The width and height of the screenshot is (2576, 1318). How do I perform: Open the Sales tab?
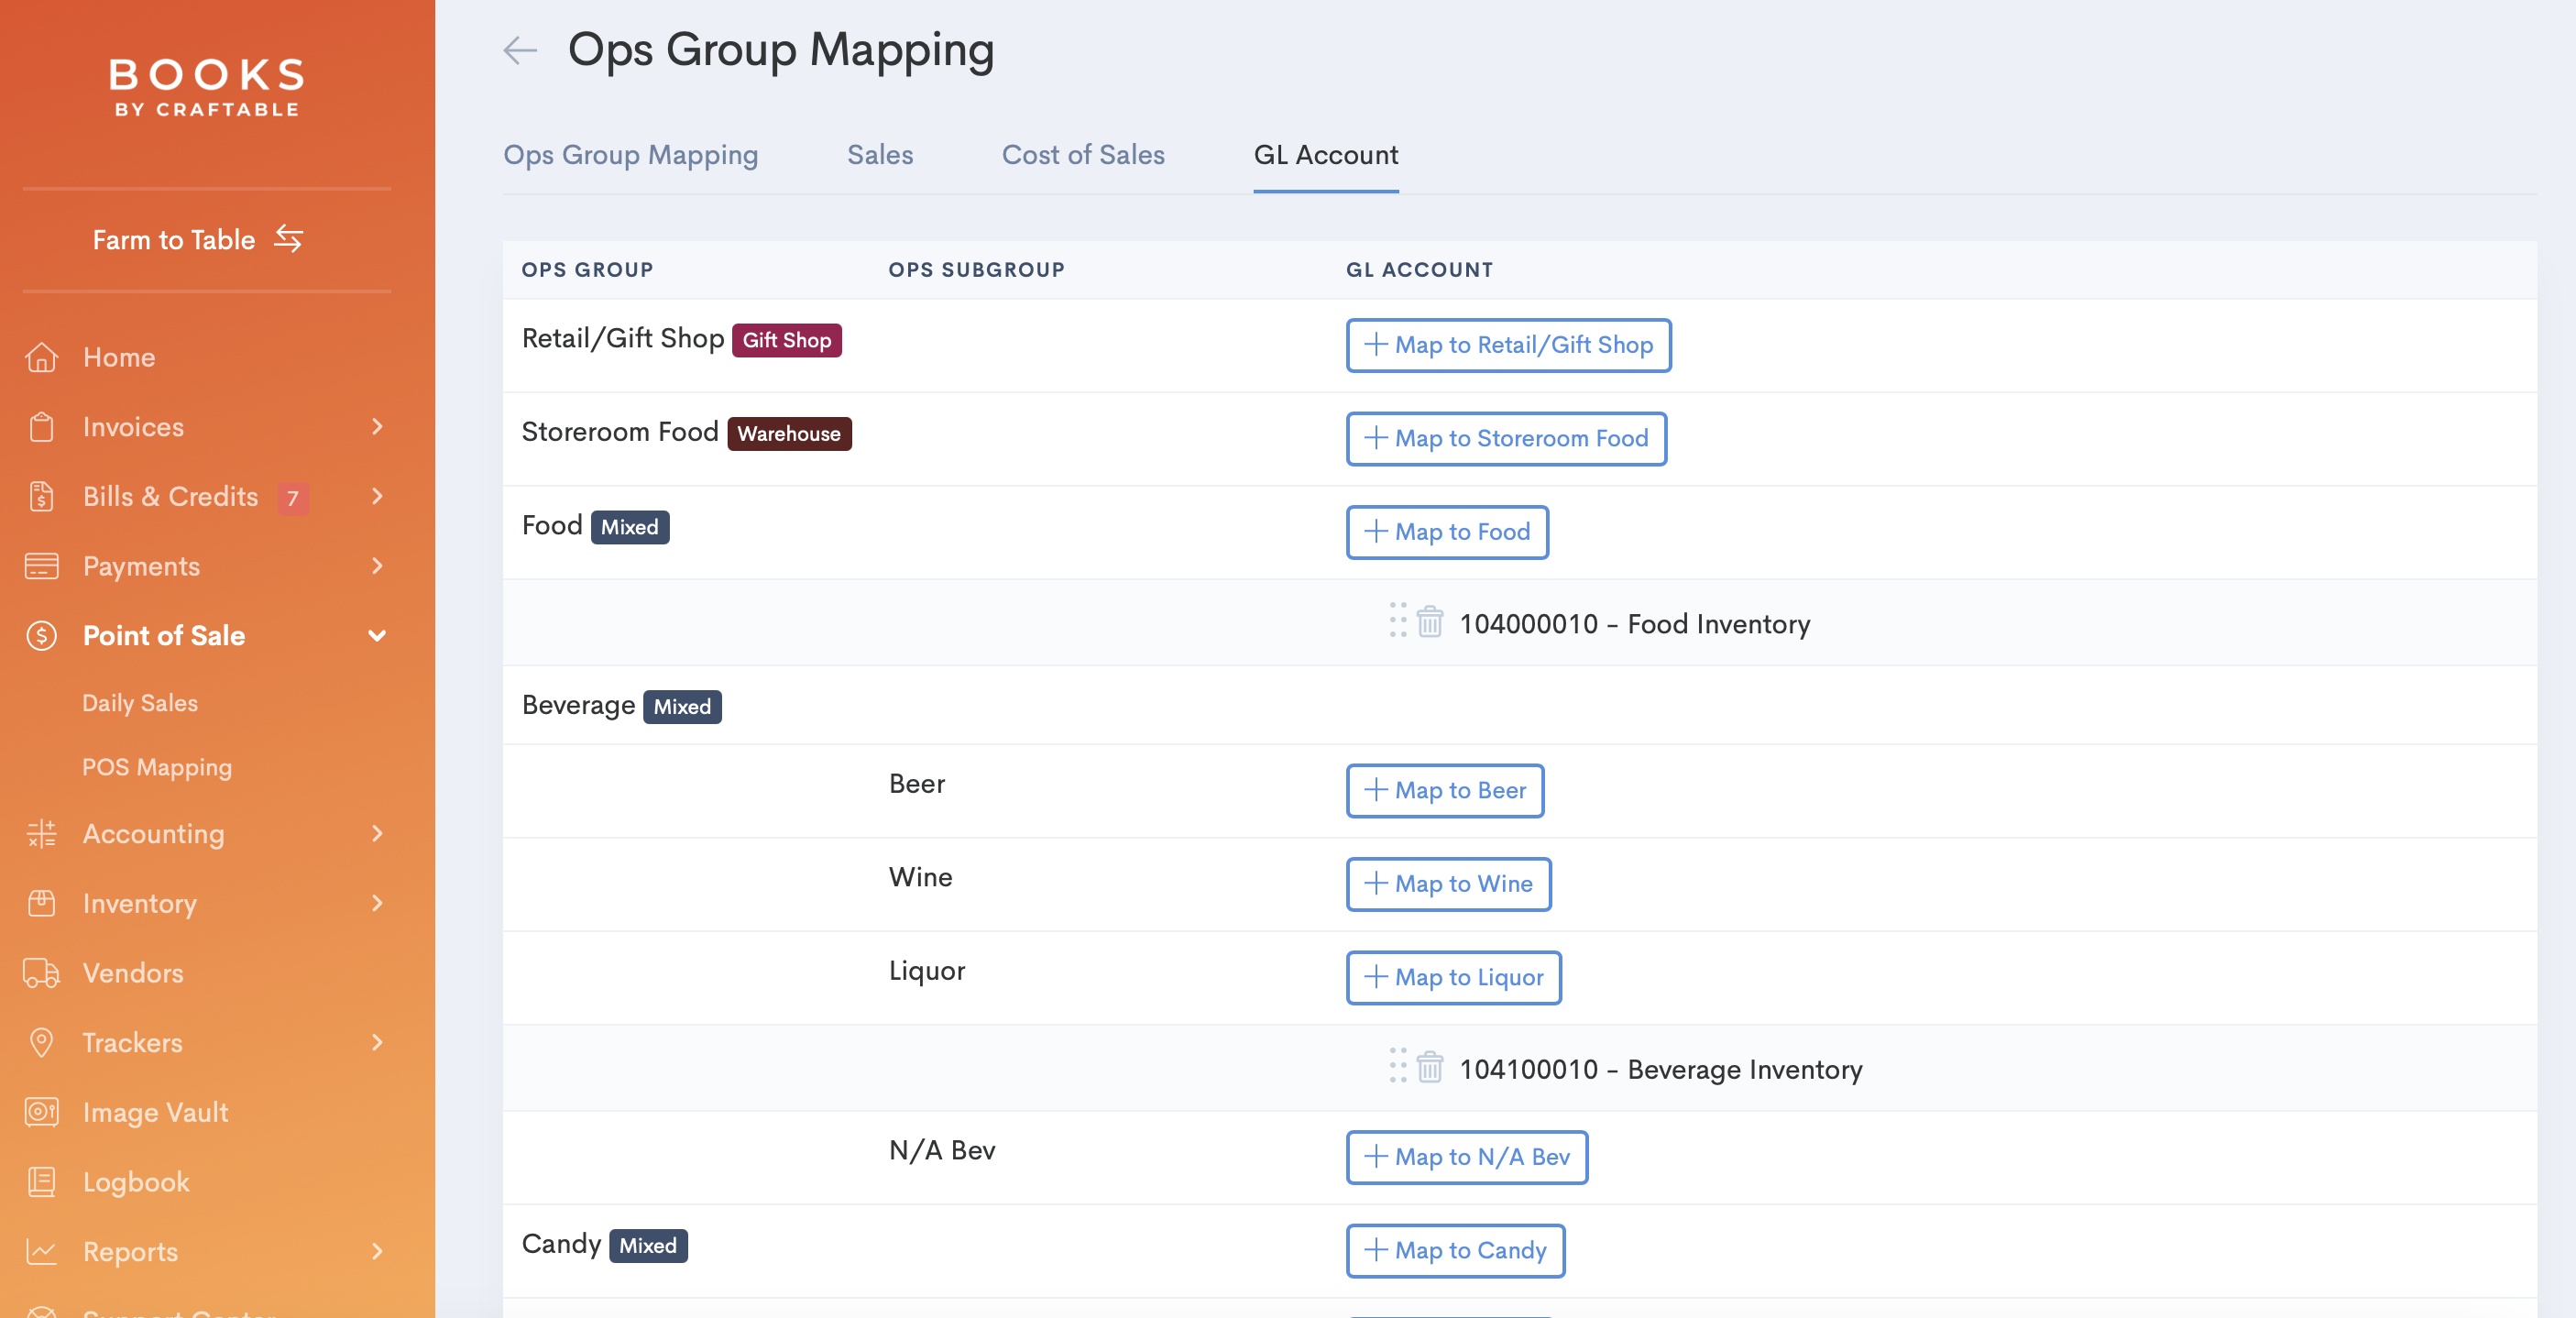coord(880,155)
